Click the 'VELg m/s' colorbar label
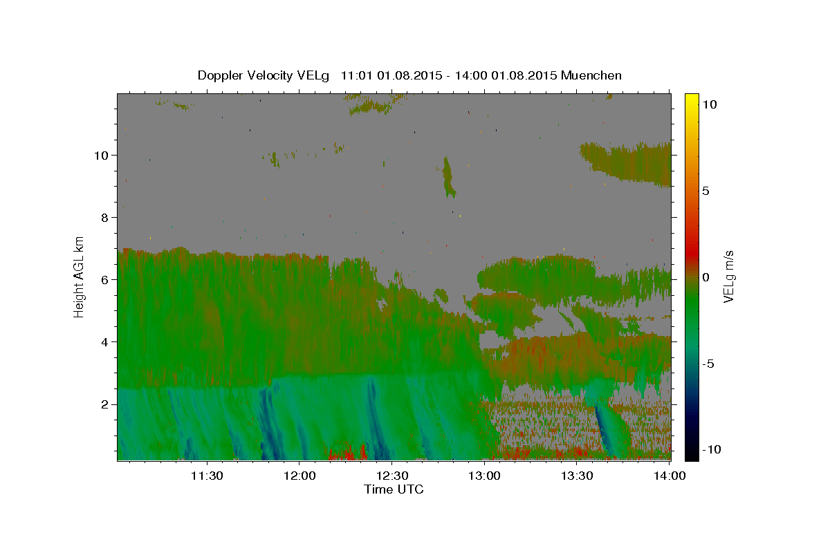 [728, 276]
